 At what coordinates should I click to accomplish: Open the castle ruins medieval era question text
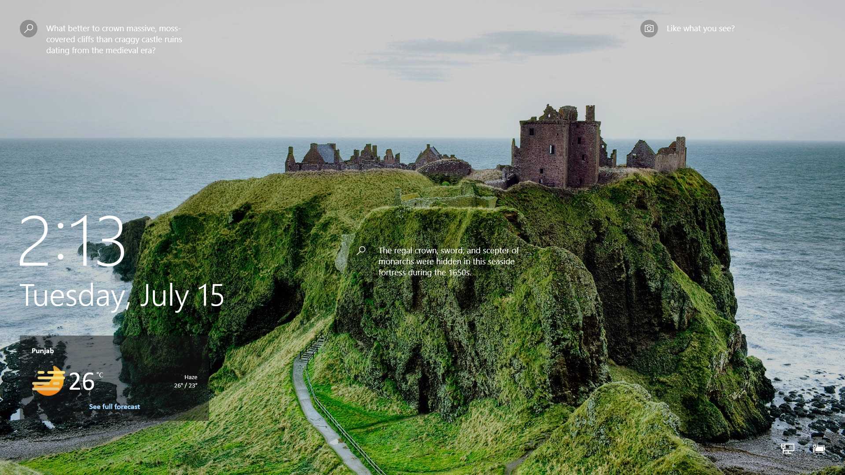pos(114,39)
